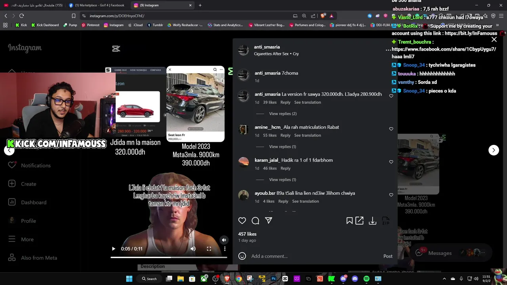Go back in browser history
Image resolution: width=507 pixels, height=285 pixels.
(x=6, y=16)
